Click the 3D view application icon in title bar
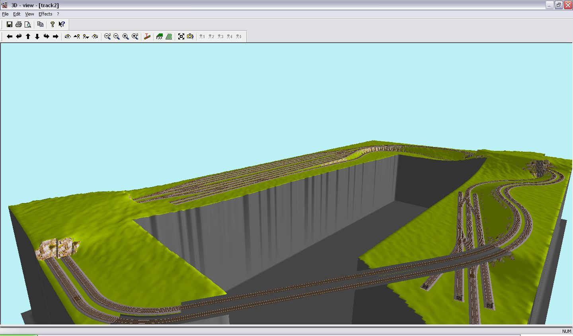The height and width of the screenshot is (336, 573). click(x=5, y=5)
